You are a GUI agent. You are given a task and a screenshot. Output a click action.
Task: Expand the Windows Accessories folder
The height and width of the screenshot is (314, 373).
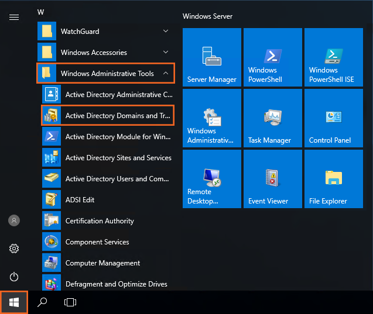[105, 53]
